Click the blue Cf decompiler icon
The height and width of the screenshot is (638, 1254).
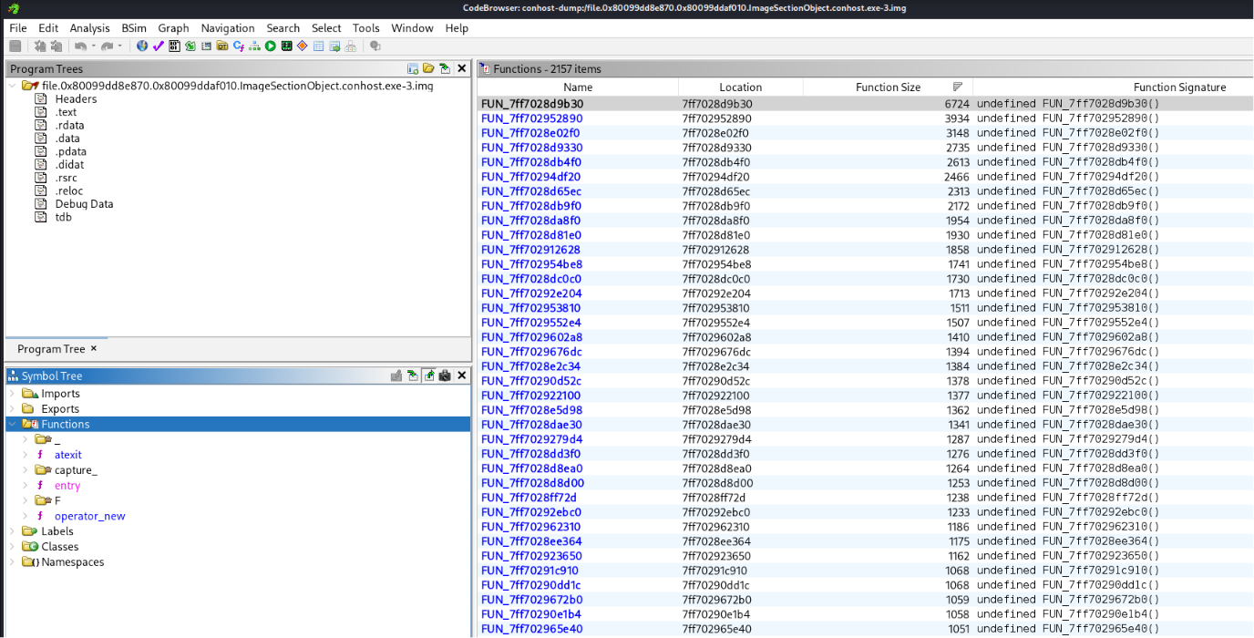[239, 46]
